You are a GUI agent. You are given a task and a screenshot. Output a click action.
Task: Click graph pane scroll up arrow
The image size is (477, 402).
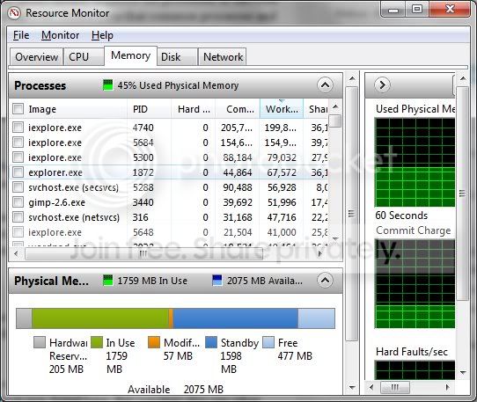click(463, 79)
